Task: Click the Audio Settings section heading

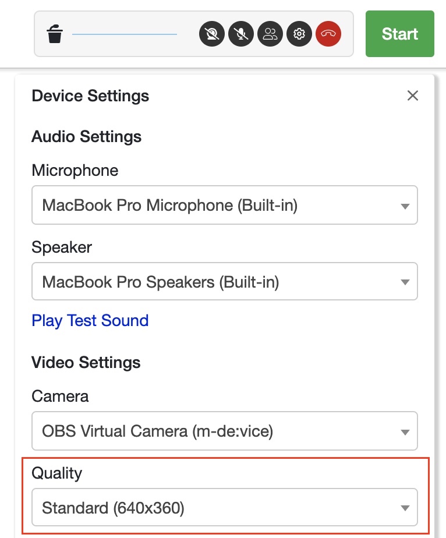Action: click(86, 137)
